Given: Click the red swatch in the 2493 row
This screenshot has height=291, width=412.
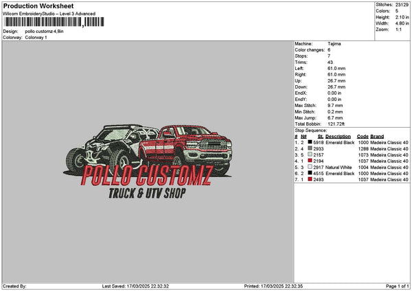Looking at the screenshot, I should (x=310, y=179).
